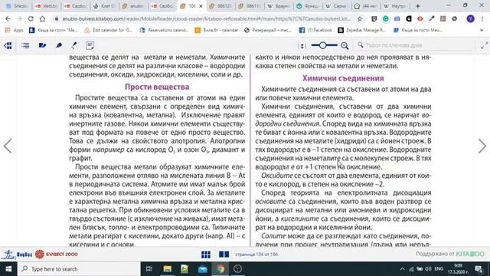
Task: Switch to the Неутро Wikipedia tab
Action: 394,6
